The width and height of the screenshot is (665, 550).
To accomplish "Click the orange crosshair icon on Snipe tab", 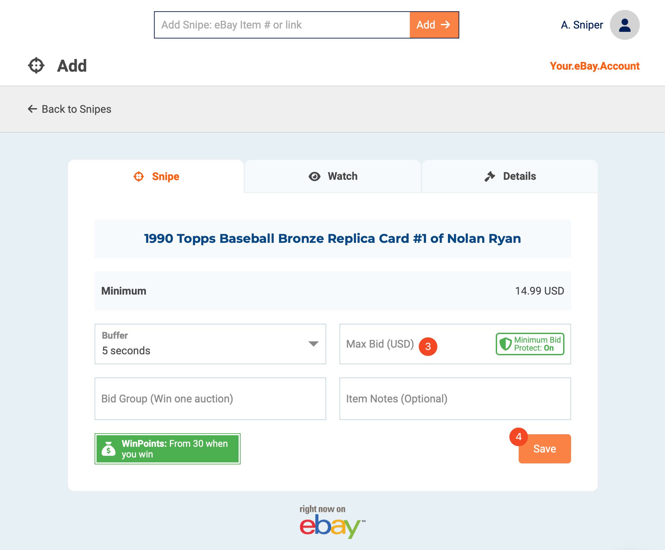I will coord(139,176).
